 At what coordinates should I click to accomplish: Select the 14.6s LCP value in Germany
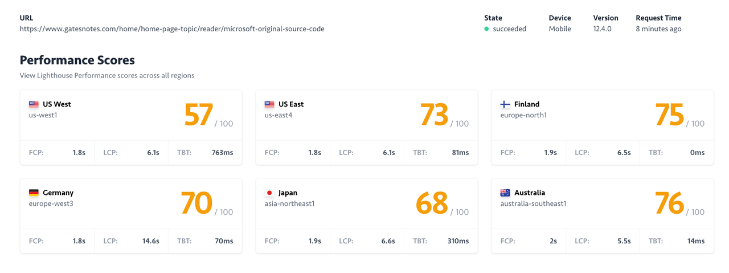pos(150,241)
